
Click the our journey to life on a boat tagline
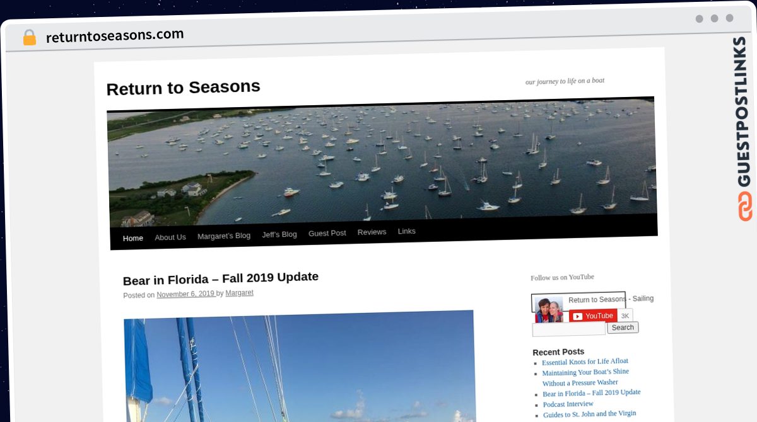point(565,81)
